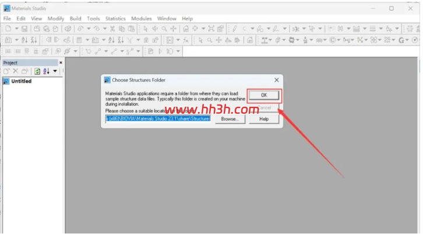This screenshot has width=423, height=237.
Task: Click the Gaussian 'G' module icon
Action: 401,40
